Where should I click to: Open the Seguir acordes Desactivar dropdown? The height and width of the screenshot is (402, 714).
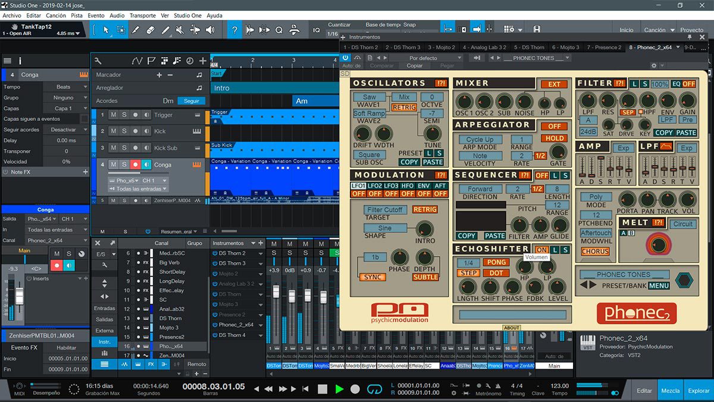65,130
